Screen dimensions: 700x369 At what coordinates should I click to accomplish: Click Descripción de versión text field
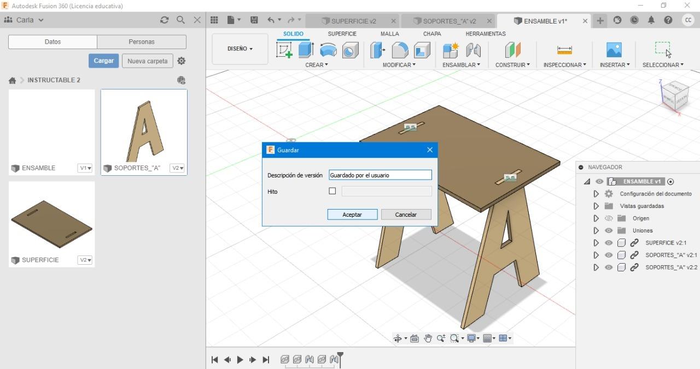click(380, 175)
